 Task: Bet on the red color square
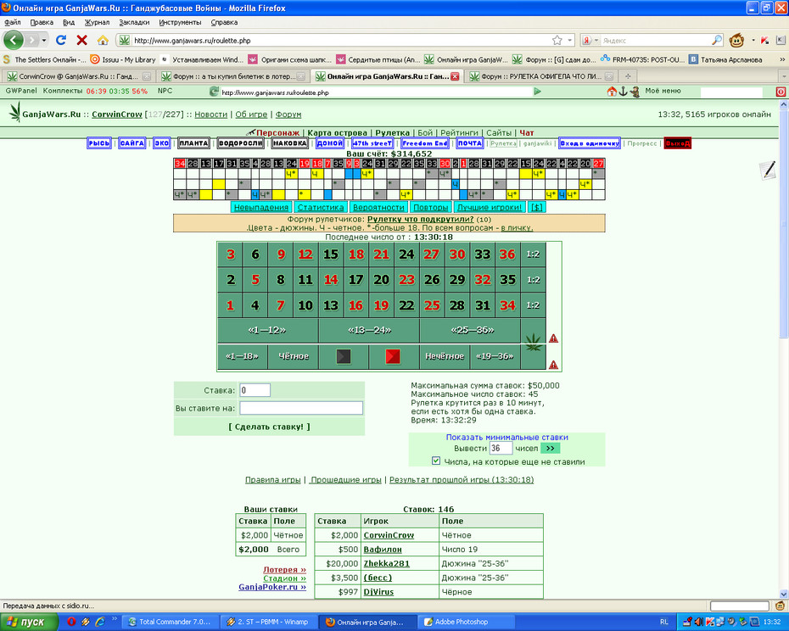[x=393, y=356]
